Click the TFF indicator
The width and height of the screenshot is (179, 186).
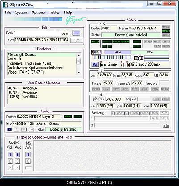116,89
